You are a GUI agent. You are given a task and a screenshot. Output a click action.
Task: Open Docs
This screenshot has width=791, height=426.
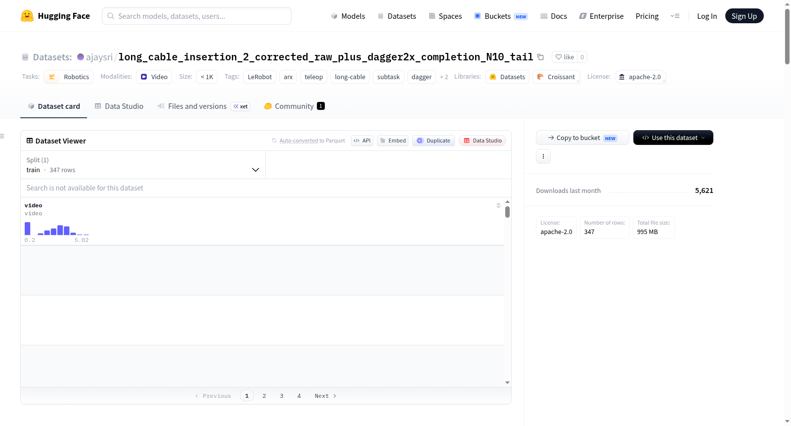(x=554, y=16)
